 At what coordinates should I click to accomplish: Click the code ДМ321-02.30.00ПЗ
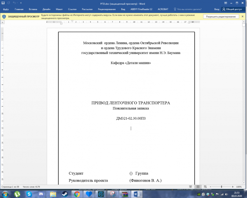pyautogui.click(x=131, y=119)
